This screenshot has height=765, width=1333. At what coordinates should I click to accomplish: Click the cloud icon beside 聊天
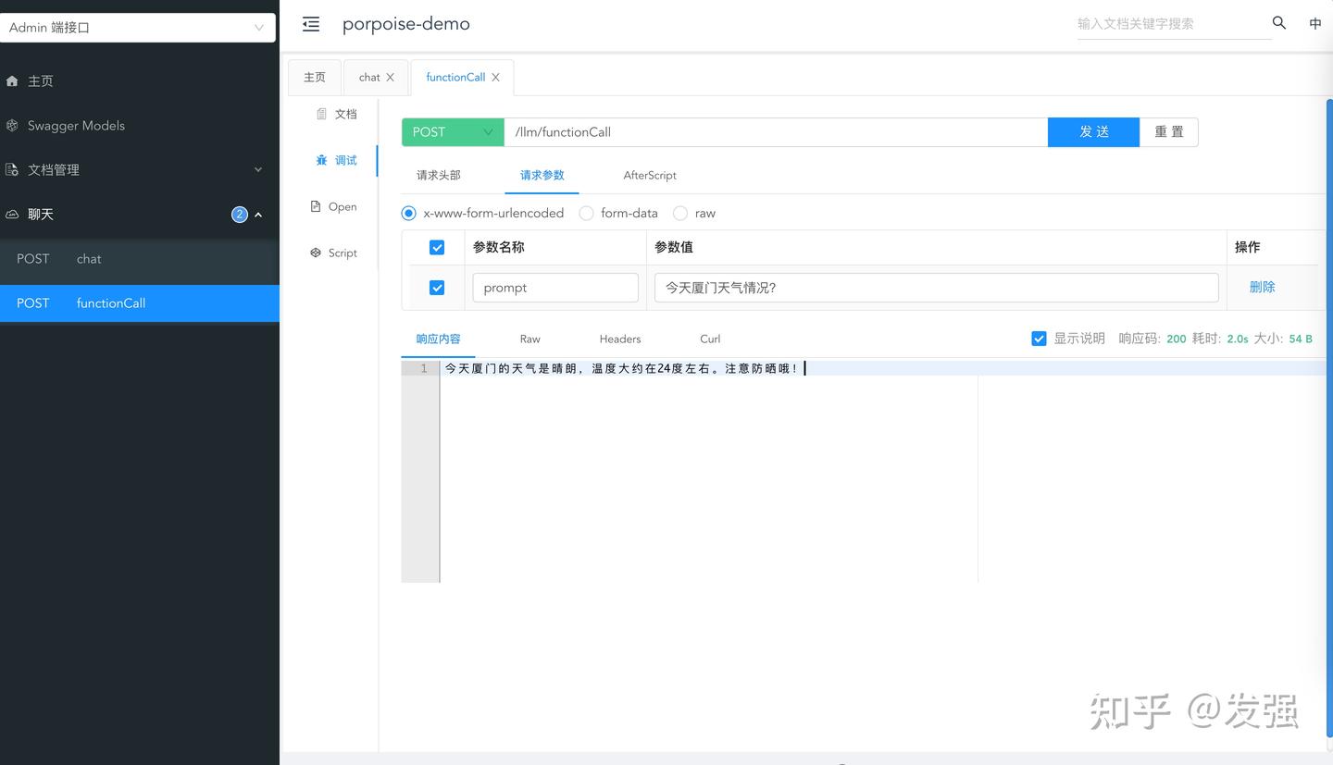(x=12, y=215)
